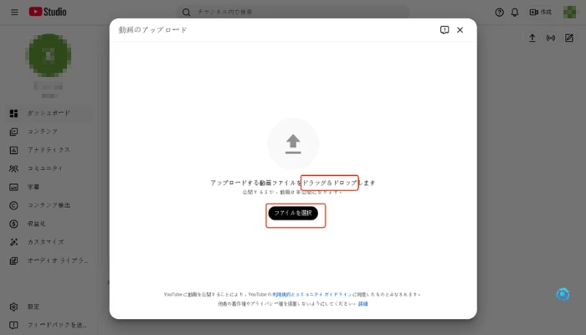Screen dimensions: 586x335
Task: Open the help question mark icon
Action: [x=499, y=12]
